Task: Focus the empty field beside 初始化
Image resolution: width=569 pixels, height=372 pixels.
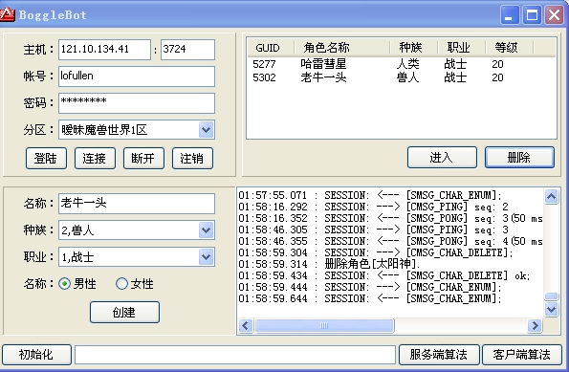Action: click(x=235, y=354)
